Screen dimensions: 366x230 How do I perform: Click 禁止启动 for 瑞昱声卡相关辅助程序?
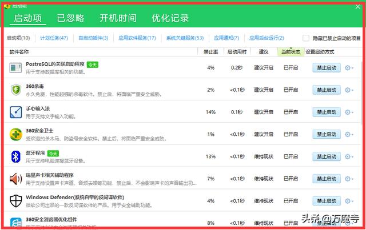327,179
